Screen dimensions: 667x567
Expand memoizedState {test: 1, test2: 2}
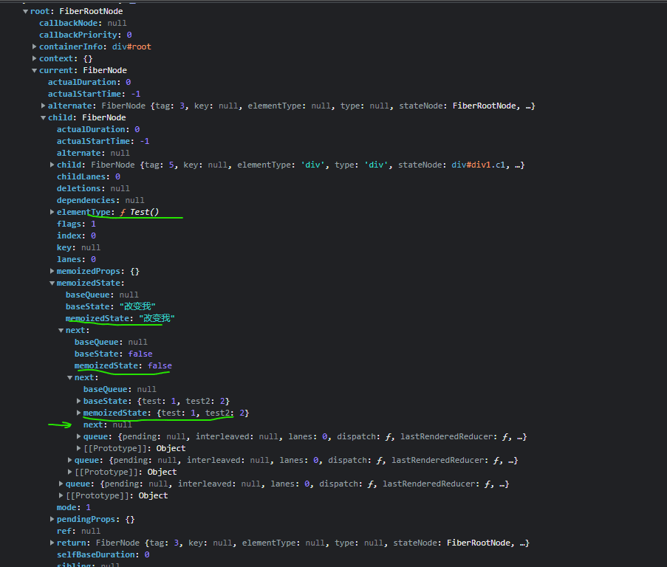(x=79, y=413)
